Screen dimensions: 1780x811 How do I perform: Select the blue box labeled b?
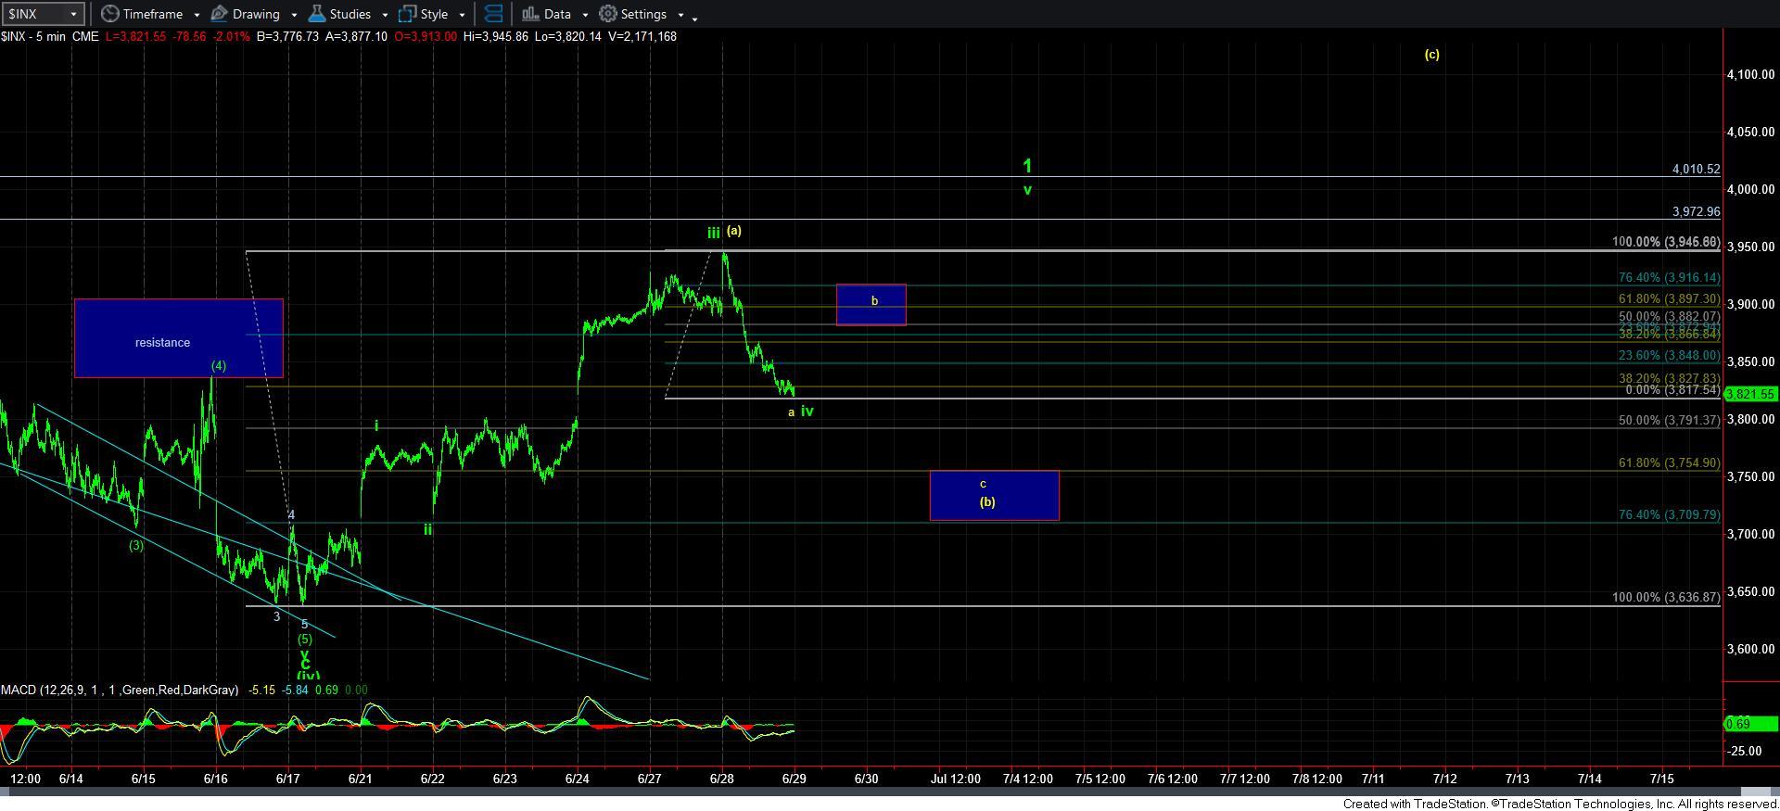click(x=871, y=304)
